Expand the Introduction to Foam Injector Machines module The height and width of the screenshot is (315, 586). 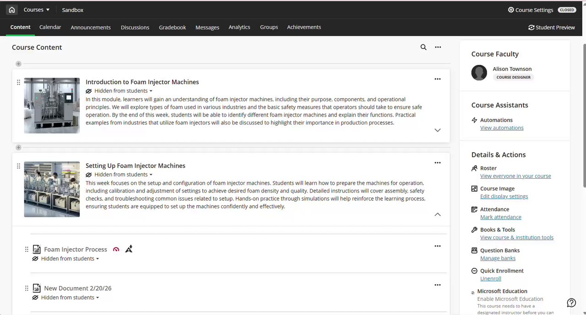pos(438,130)
